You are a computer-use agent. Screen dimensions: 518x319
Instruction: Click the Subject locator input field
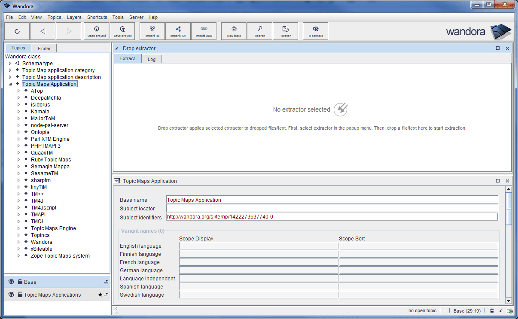point(332,208)
